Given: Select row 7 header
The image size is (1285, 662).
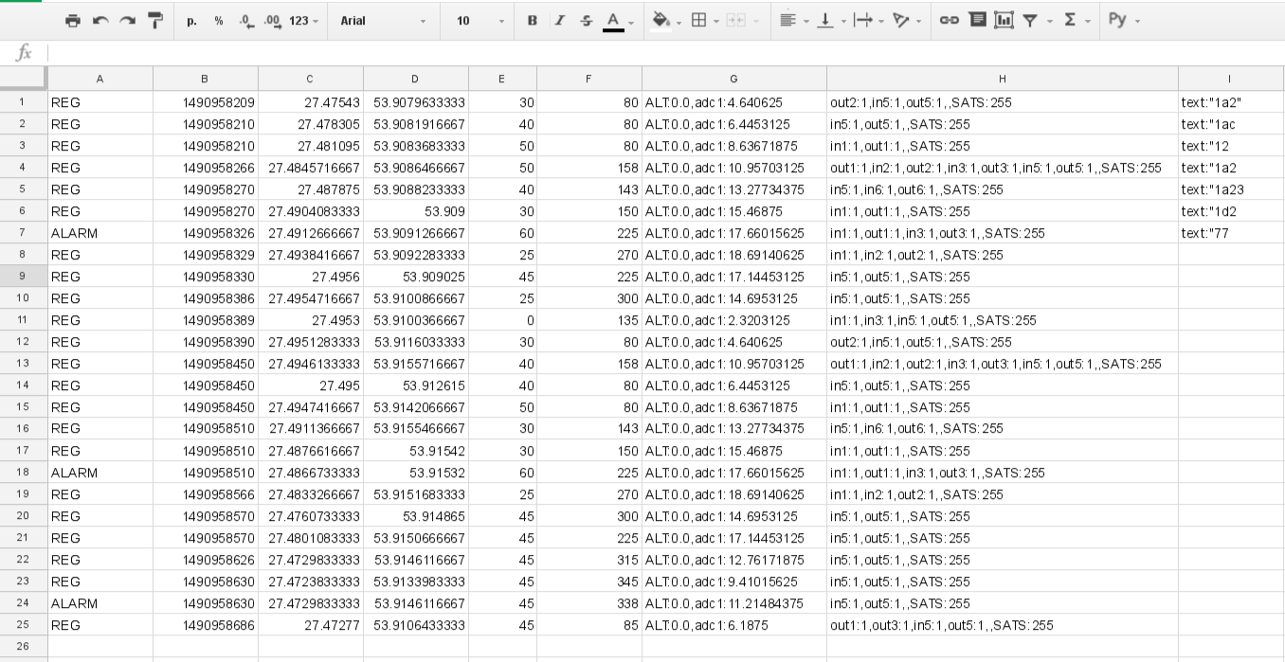Looking at the screenshot, I should tap(23, 232).
